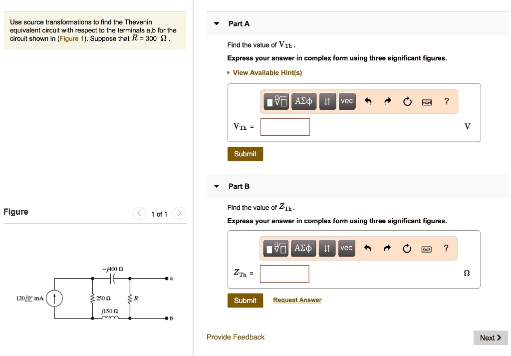This screenshot has height=356, width=511.
Task: Undo the last entry in Part A
Action: click(x=368, y=101)
